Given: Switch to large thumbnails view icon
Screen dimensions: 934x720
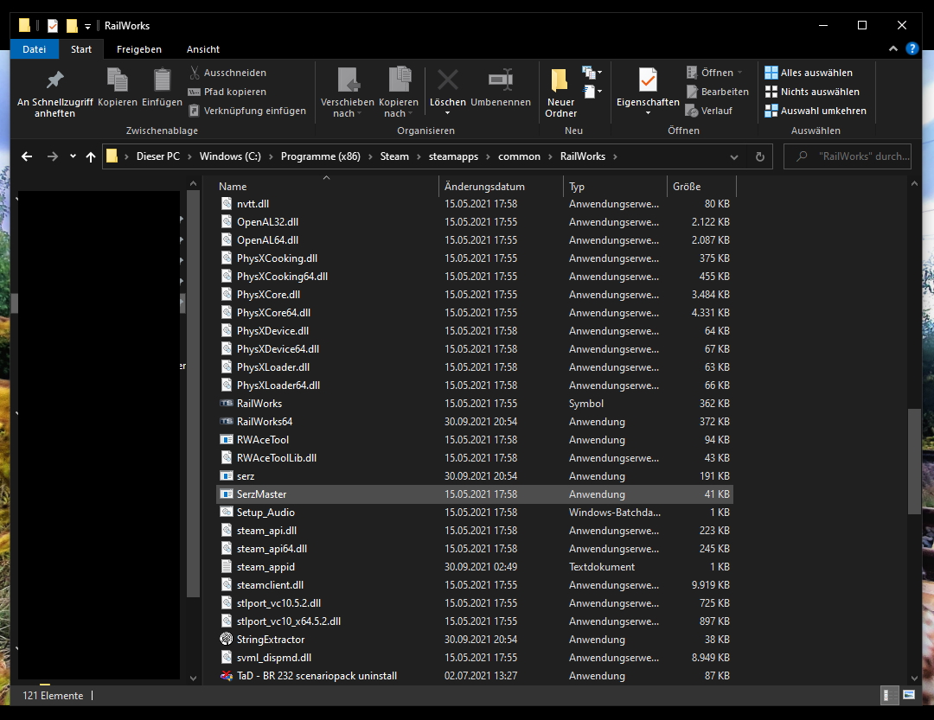Looking at the screenshot, I should tap(908, 695).
